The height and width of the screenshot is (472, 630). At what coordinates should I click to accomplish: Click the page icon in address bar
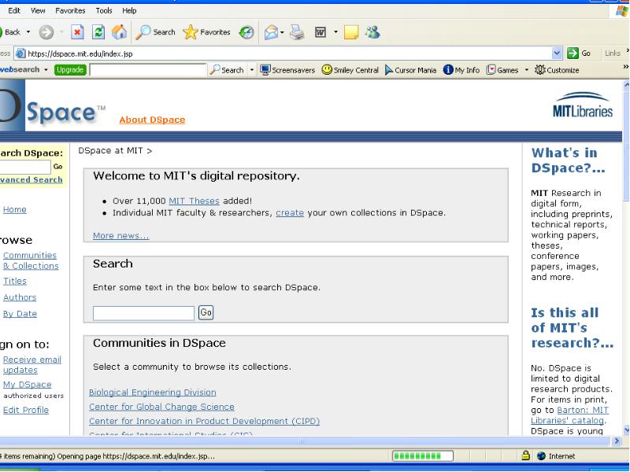tap(20, 53)
